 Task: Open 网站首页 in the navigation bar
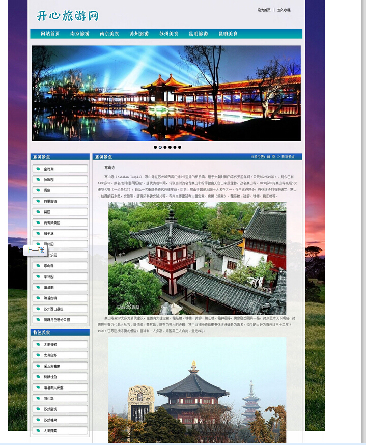pos(50,34)
